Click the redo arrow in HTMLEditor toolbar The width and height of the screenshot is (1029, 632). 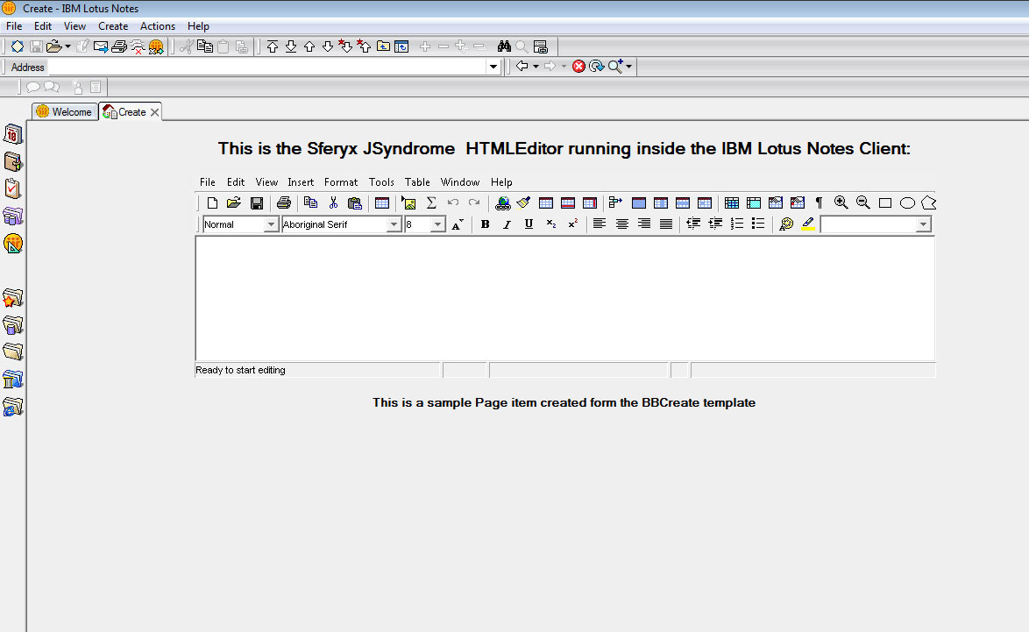[474, 202]
